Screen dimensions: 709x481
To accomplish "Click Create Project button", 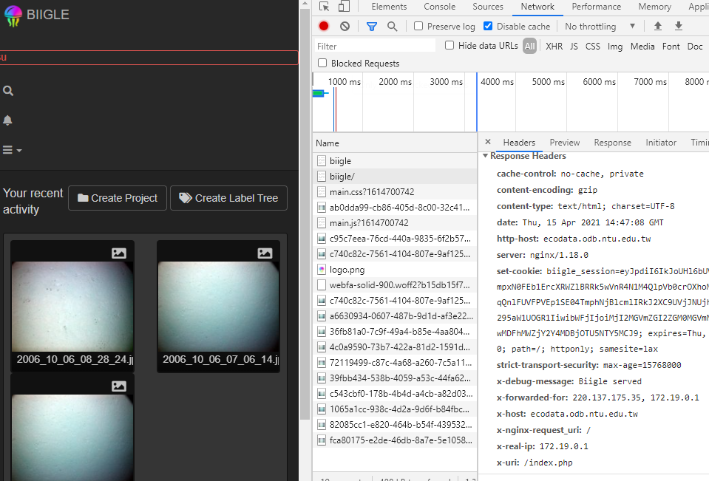I will (118, 198).
